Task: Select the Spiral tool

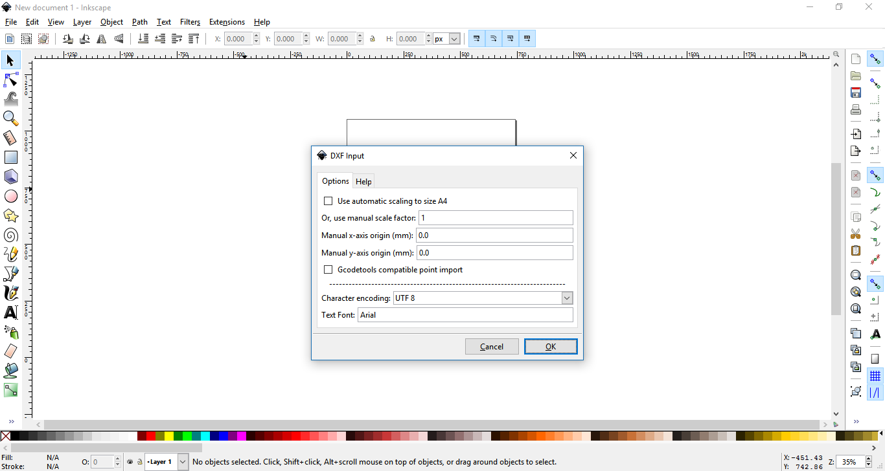Action: 10,235
